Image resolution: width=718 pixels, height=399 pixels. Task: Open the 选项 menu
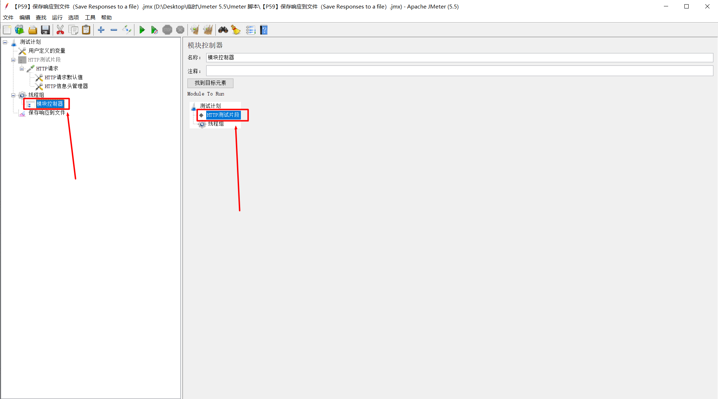[73, 17]
